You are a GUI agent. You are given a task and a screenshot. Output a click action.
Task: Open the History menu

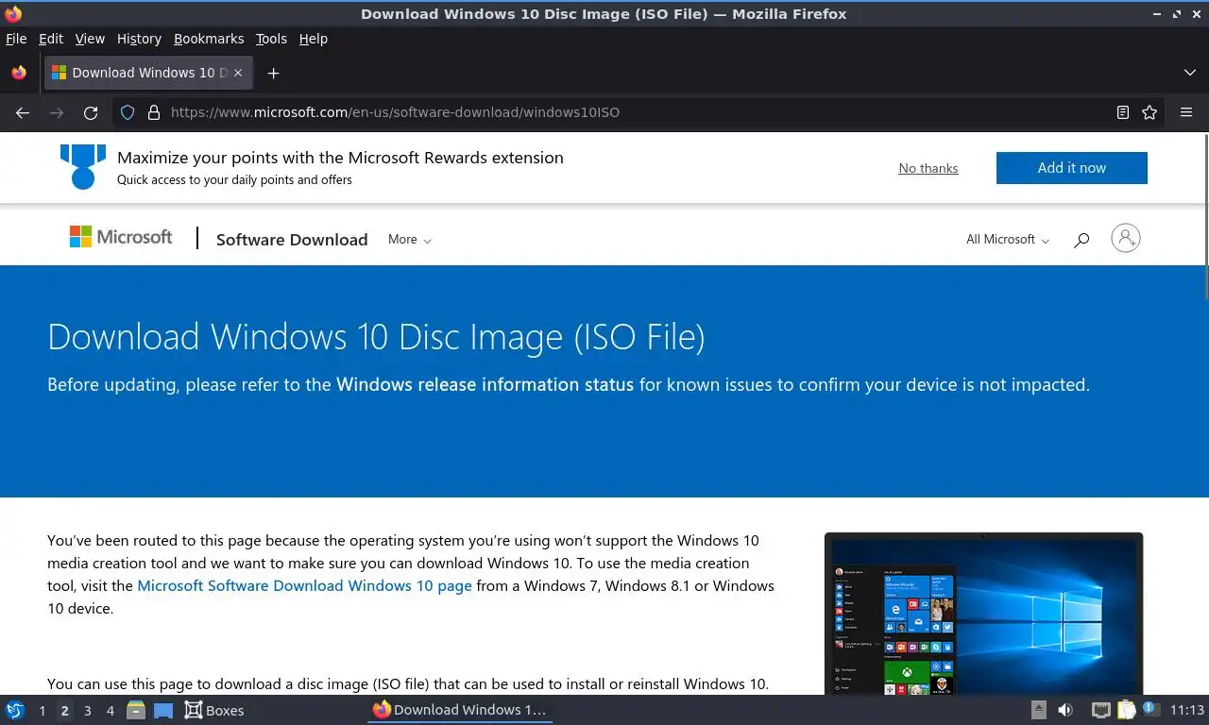click(x=139, y=39)
